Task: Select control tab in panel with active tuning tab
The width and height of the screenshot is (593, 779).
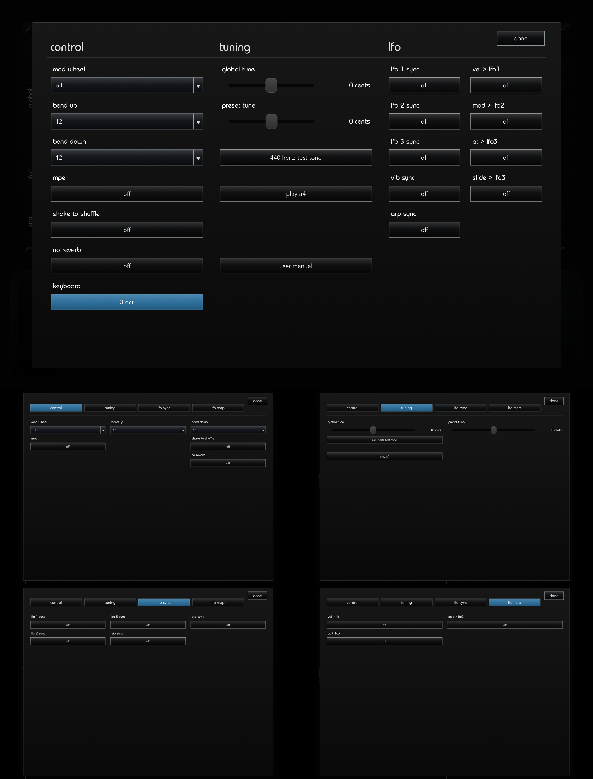Action: point(352,408)
